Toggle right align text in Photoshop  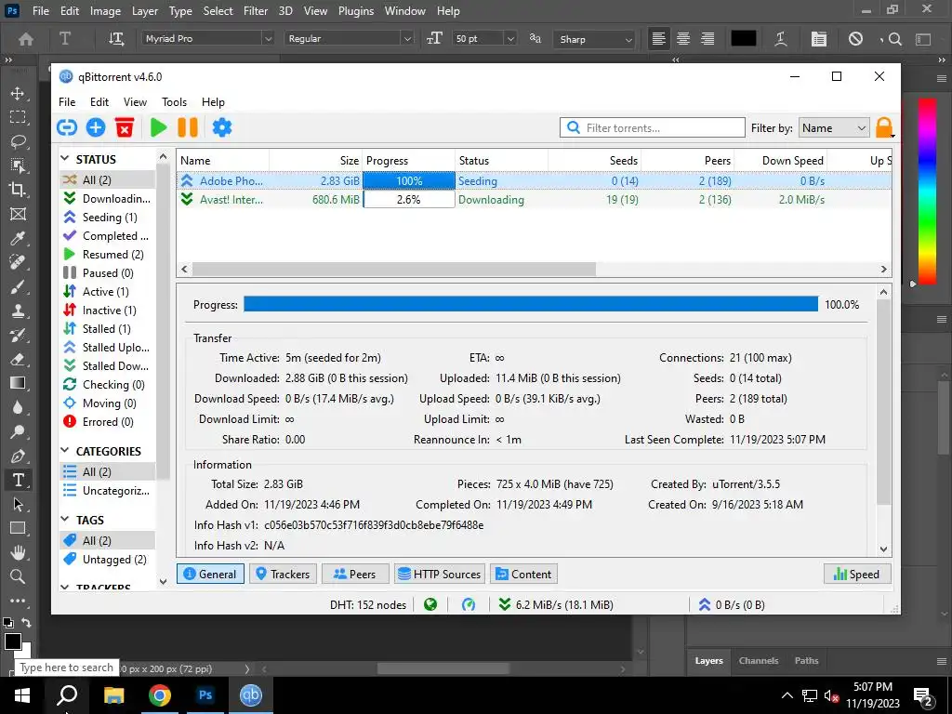click(x=707, y=39)
